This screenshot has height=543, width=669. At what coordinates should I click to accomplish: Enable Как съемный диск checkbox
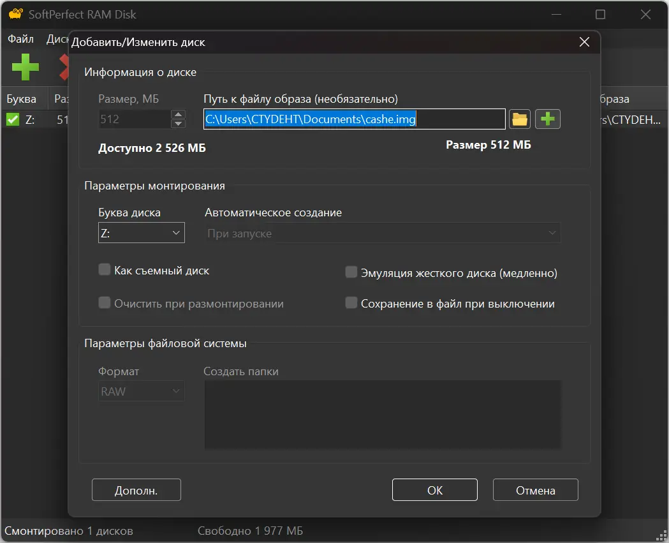(x=105, y=270)
